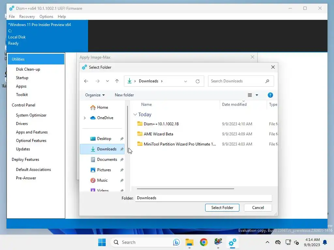
Task: Open the recent locations chevron beside forward arrow
Action: [x=107, y=81]
